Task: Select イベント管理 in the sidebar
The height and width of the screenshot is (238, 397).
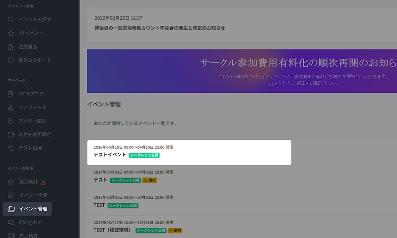Action: point(33,209)
